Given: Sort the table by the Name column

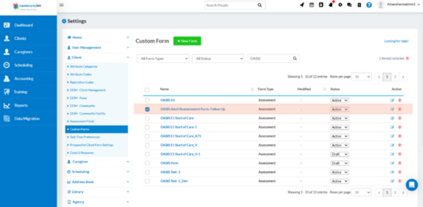Looking at the screenshot, I should [x=252, y=89].
